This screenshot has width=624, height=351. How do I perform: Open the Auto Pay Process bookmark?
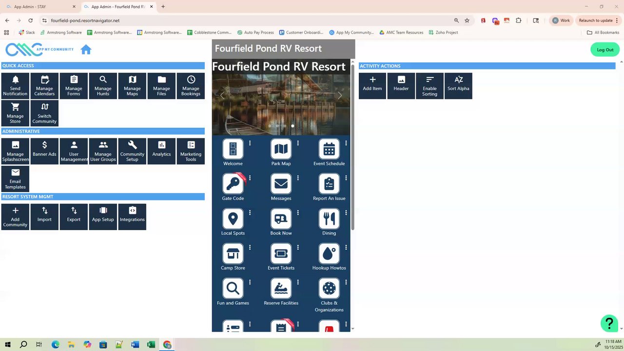pyautogui.click(x=255, y=33)
